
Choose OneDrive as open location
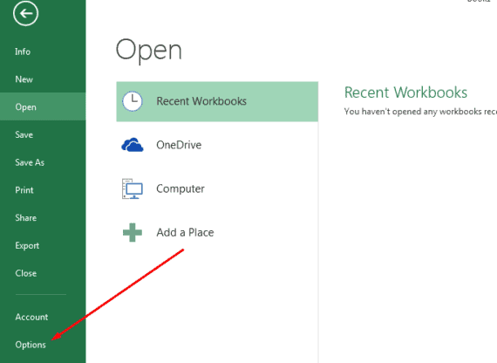pyautogui.click(x=217, y=145)
